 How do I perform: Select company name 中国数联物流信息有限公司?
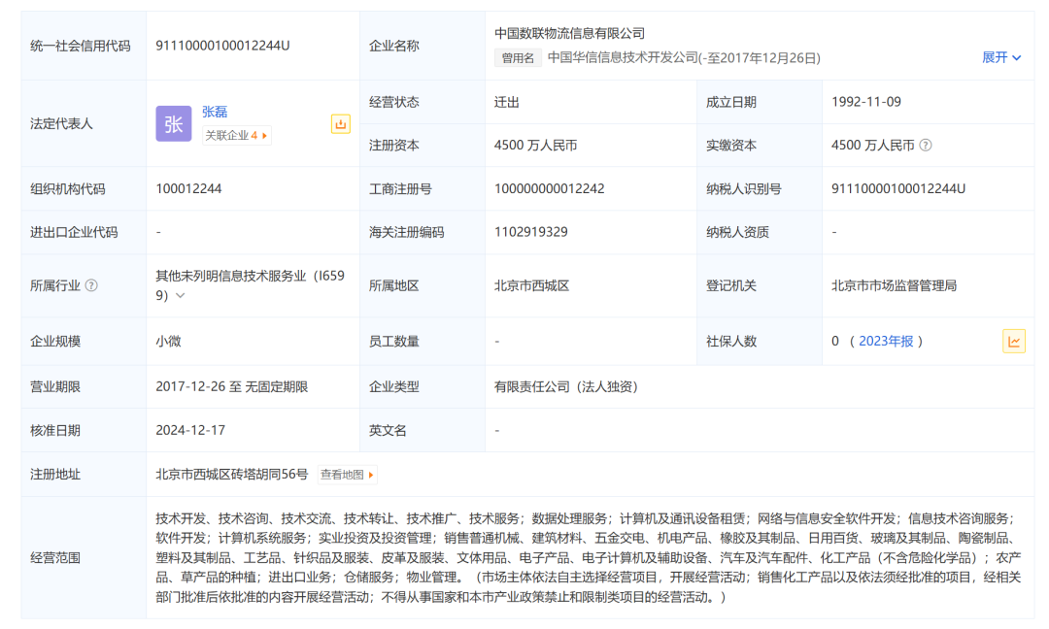[x=569, y=33]
